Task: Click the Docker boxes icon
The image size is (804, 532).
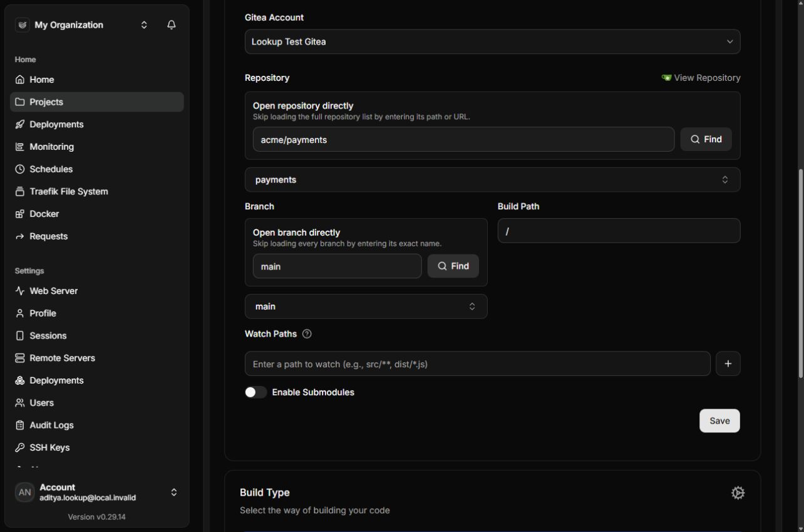Action: (x=20, y=214)
